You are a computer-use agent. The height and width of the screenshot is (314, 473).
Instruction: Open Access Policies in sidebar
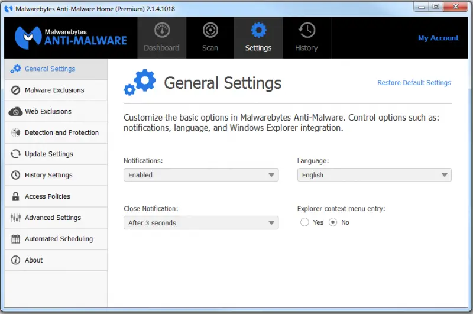(56, 196)
